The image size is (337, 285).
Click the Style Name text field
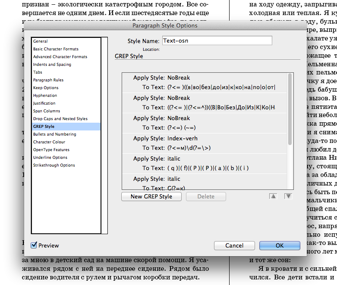pyautogui.click(x=217, y=41)
